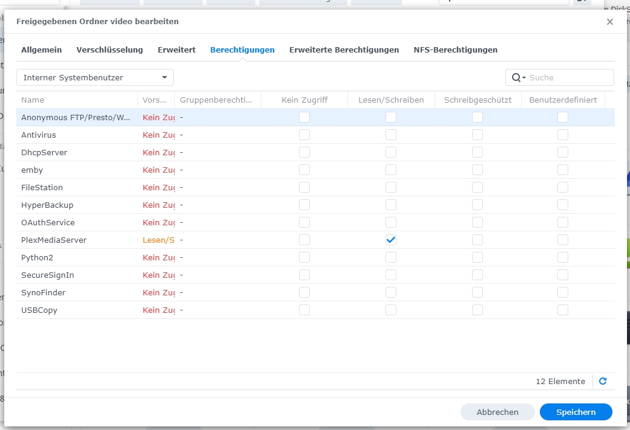Click the Schreibgeschützt column header
The width and height of the screenshot is (630, 430).
tap(477, 100)
